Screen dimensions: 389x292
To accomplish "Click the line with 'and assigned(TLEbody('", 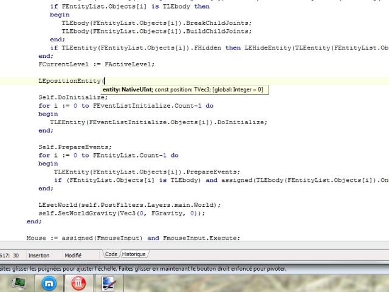I will click(x=221, y=180).
